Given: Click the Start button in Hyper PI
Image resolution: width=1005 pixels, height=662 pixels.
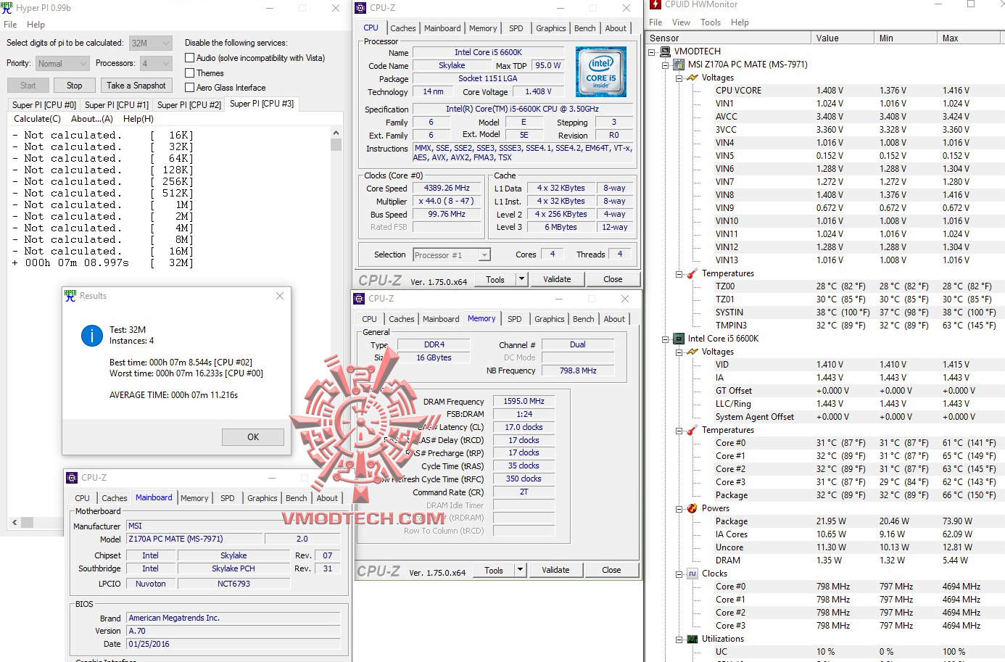Looking at the screenshot, I should [28, 86].
